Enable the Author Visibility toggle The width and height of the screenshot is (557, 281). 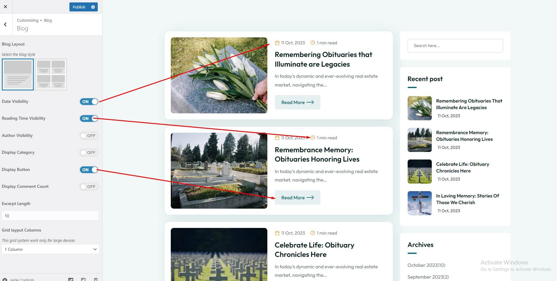coord(89,136)
